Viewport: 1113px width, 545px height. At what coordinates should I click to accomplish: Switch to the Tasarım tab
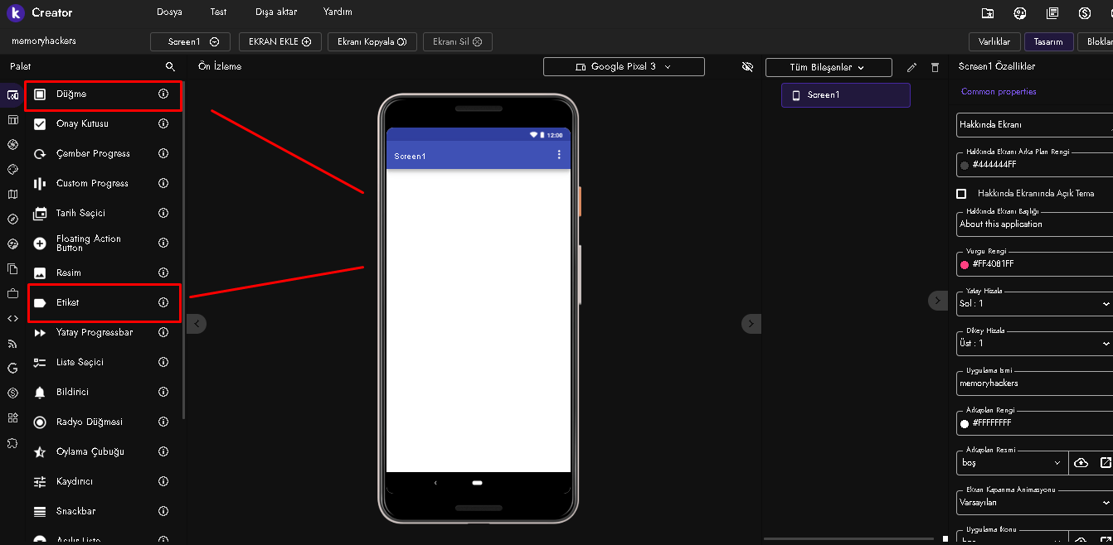pos(1049,41)
